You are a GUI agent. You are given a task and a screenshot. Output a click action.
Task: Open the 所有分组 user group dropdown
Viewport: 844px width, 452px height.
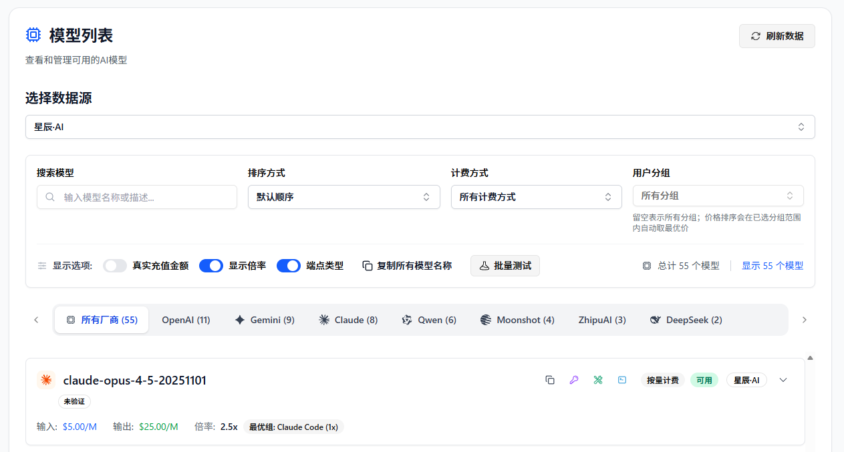click(718, 196)
